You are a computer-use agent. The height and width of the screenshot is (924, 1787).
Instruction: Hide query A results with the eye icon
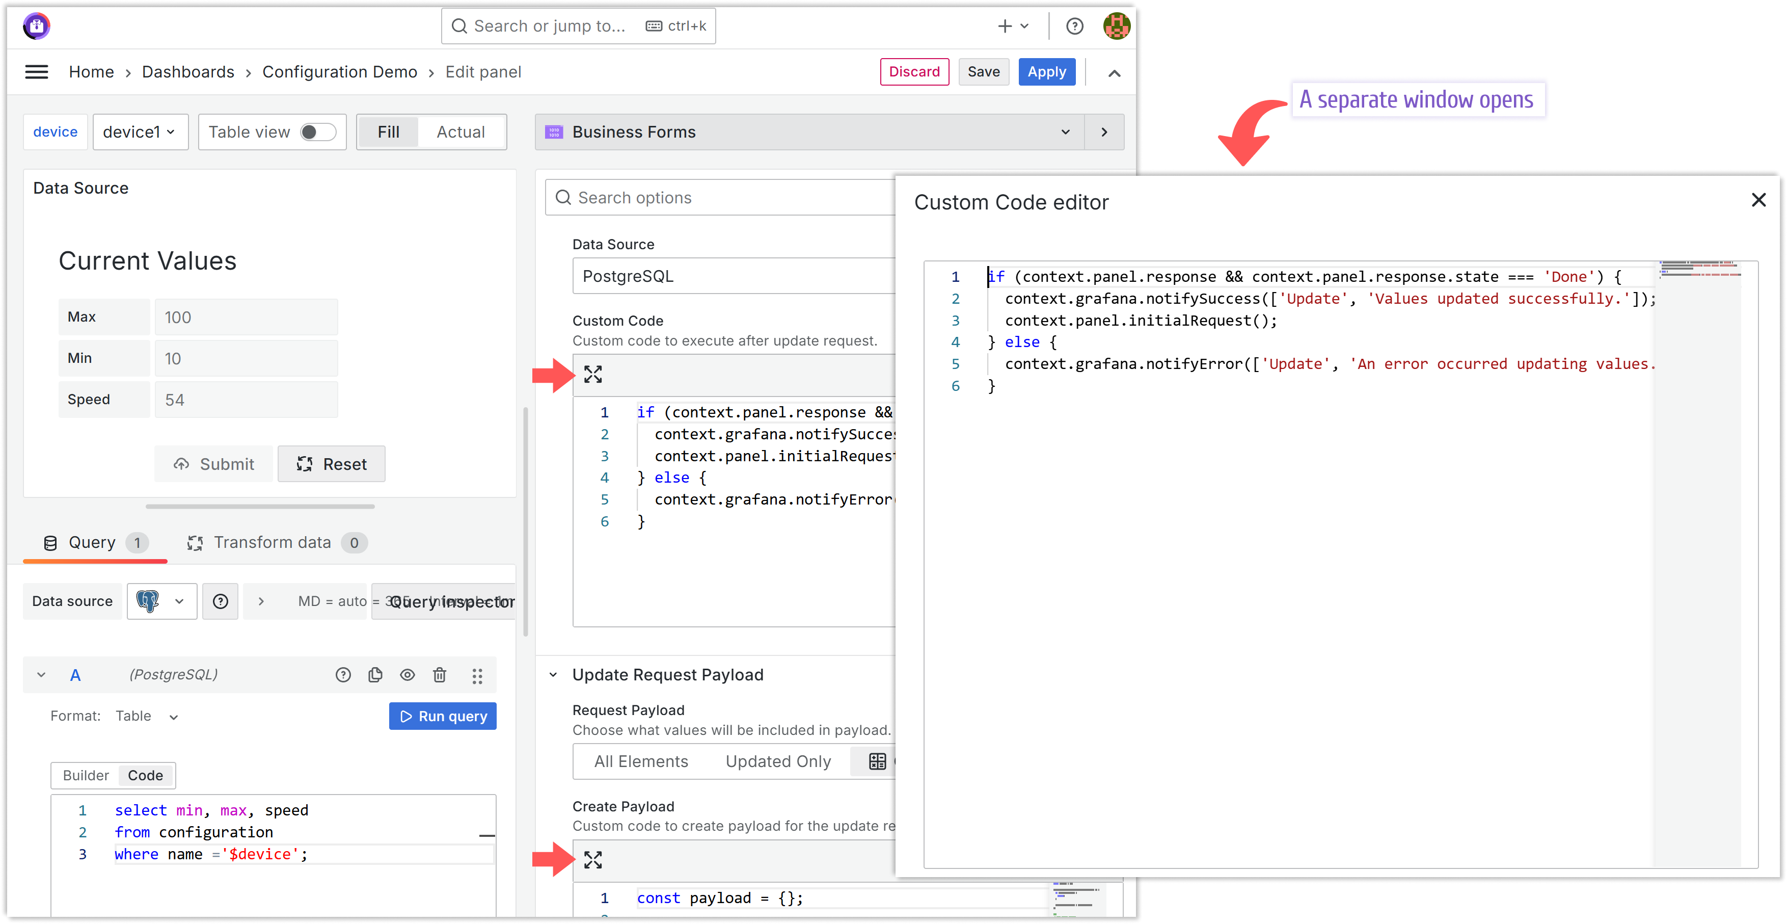click(407, 674)
